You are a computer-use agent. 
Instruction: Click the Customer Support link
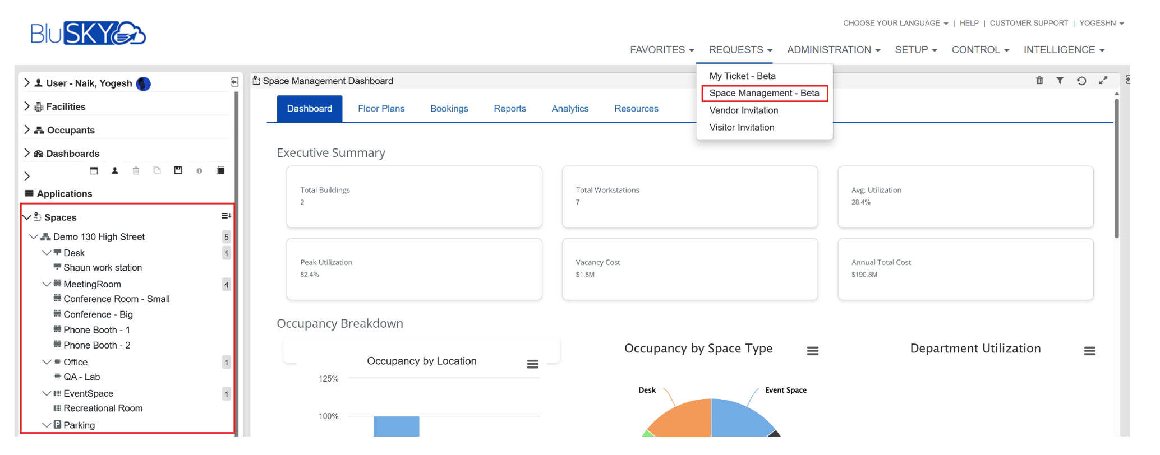(1029, 23)
